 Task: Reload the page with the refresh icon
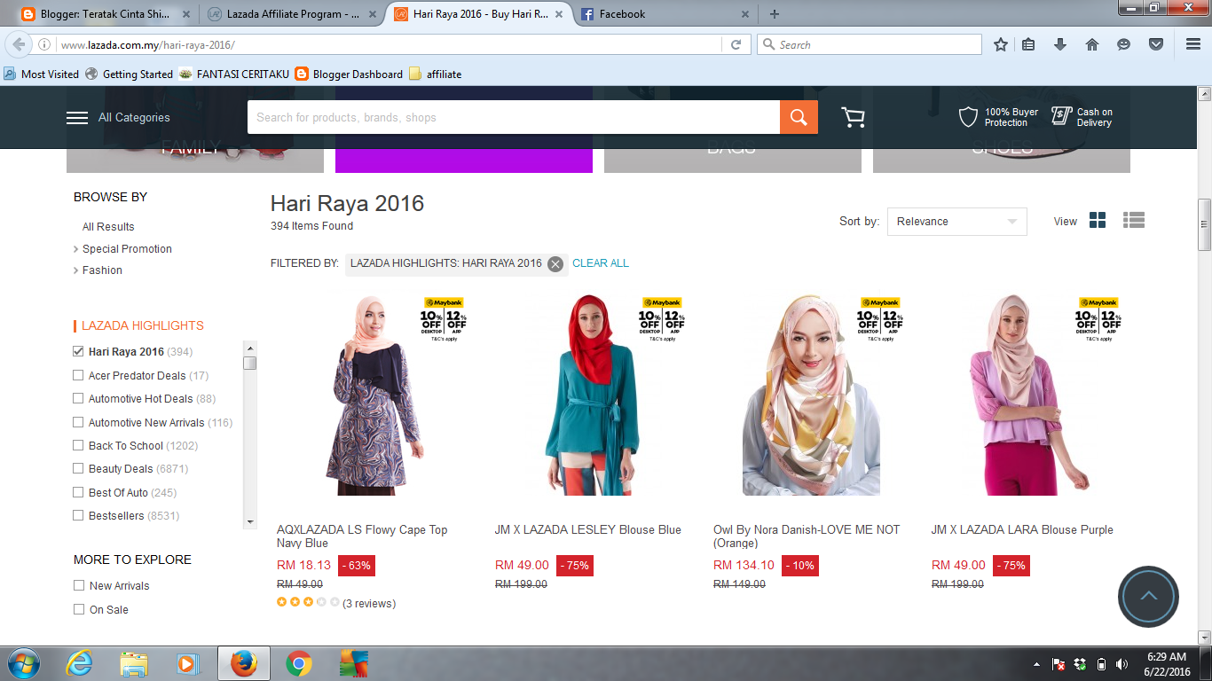click(x=736, y=44)
